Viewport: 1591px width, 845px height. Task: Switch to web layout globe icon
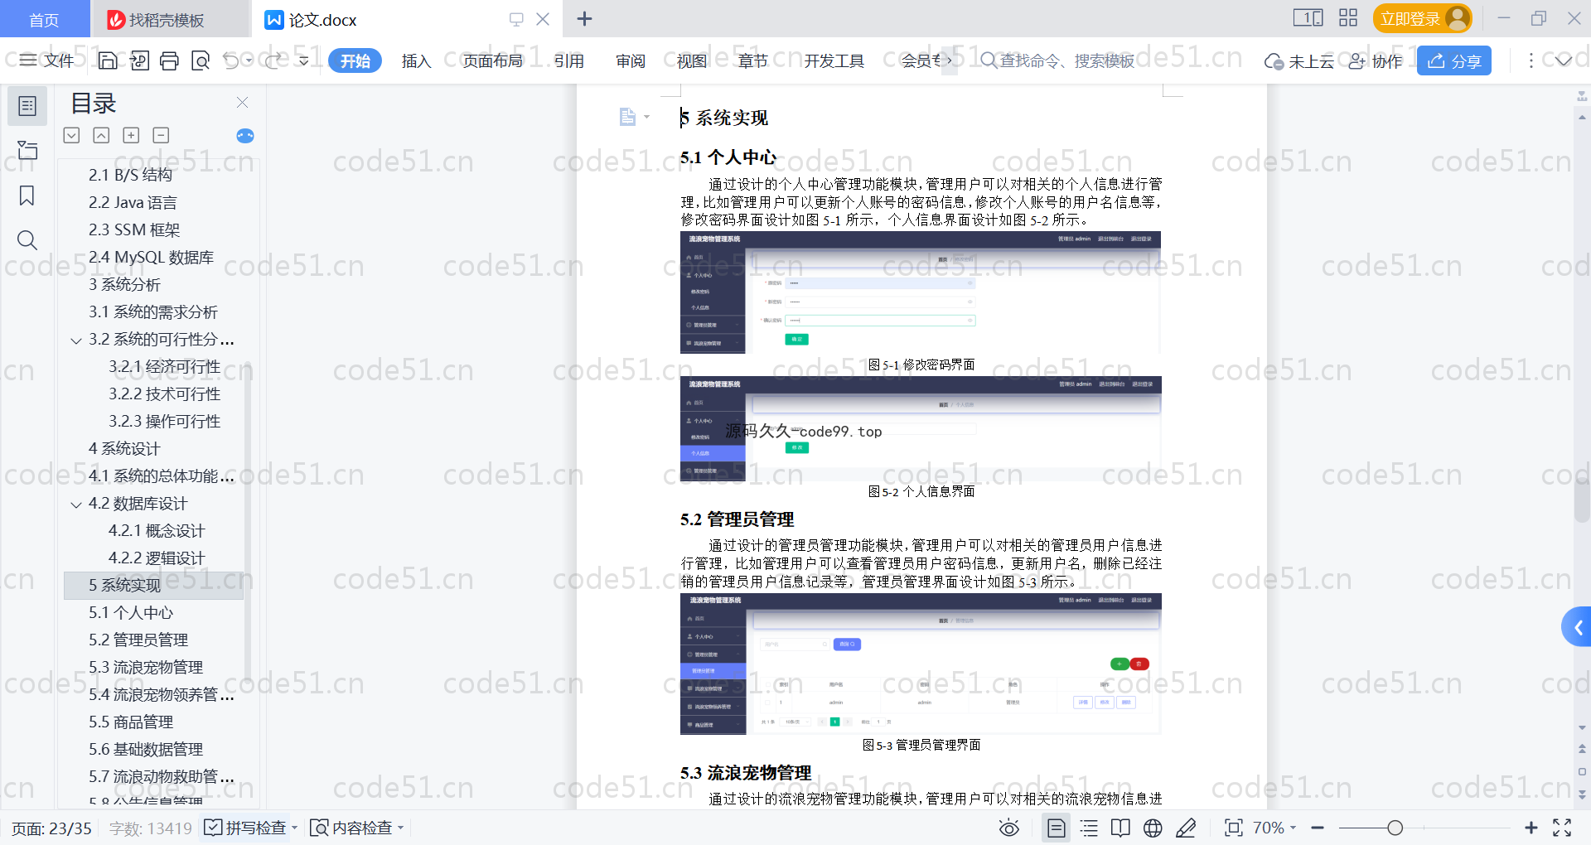(x=1153, y=828)
